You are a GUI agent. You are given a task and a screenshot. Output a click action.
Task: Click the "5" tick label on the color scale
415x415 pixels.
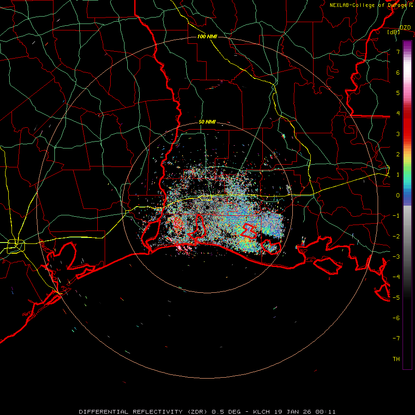(x=398, y=93)
